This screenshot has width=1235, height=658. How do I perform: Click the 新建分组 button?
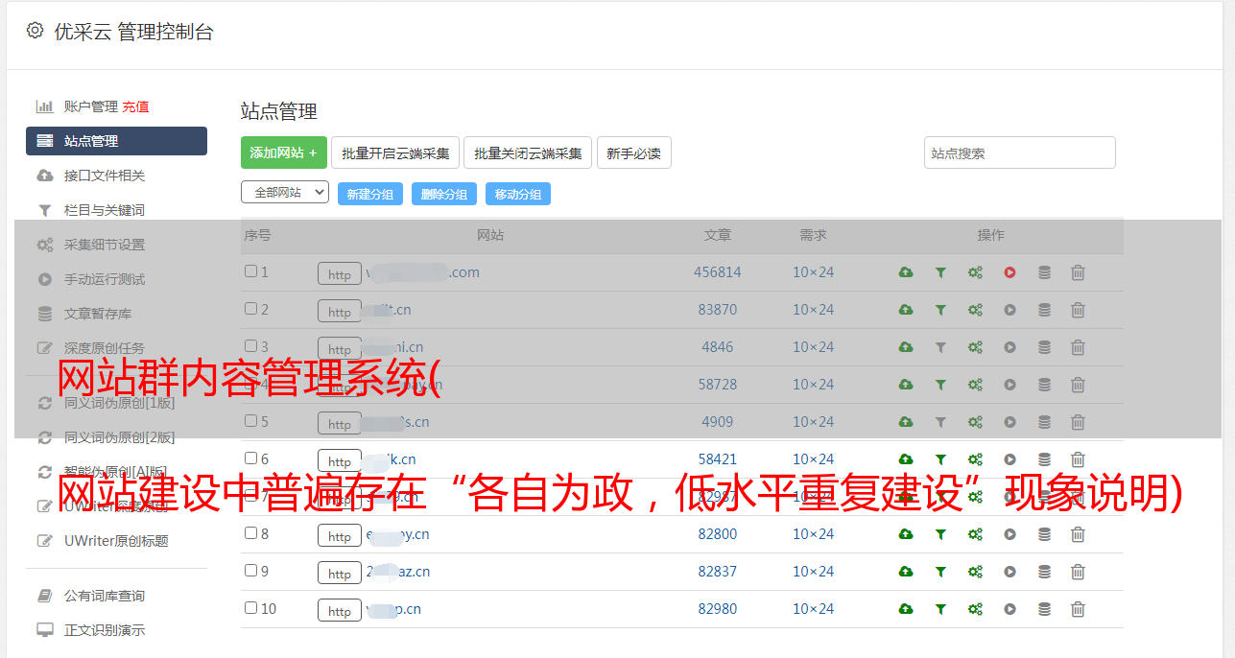tap(370, 194)
